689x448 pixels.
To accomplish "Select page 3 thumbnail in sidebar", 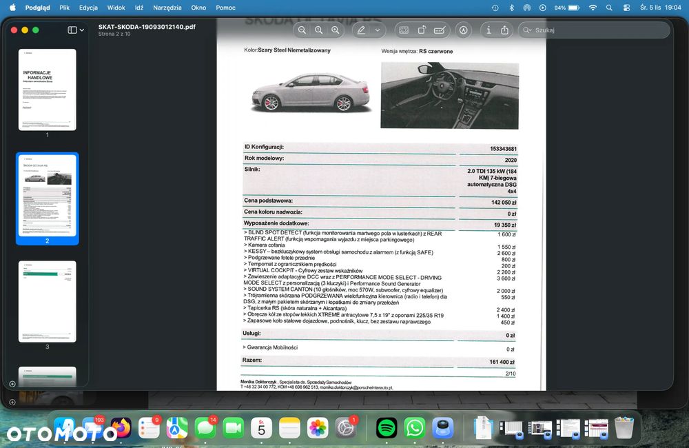I will pyautogui.click(x=47, y=302).
